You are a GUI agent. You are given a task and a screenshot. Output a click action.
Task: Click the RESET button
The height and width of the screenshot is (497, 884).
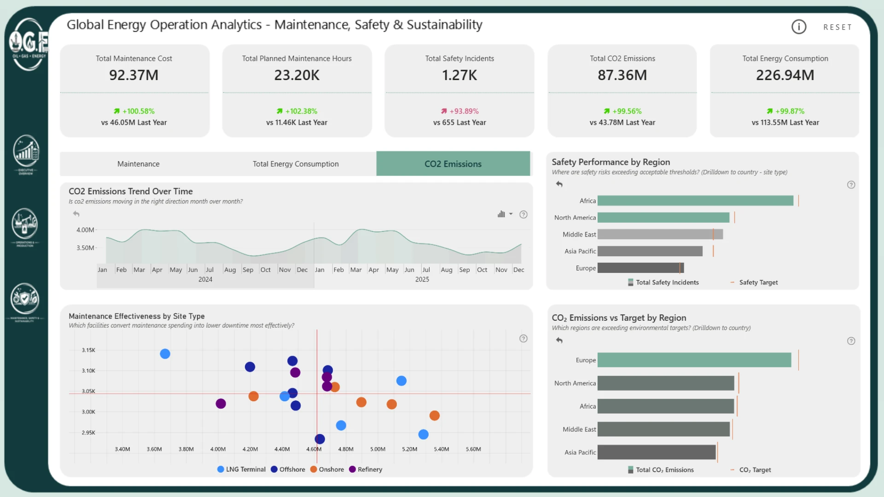coord(837,27)
